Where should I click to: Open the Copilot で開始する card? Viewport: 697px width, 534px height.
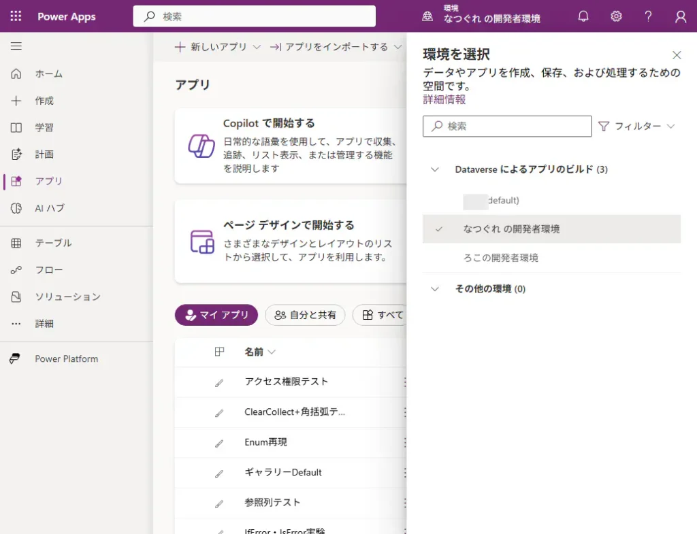tap(291, 146)
